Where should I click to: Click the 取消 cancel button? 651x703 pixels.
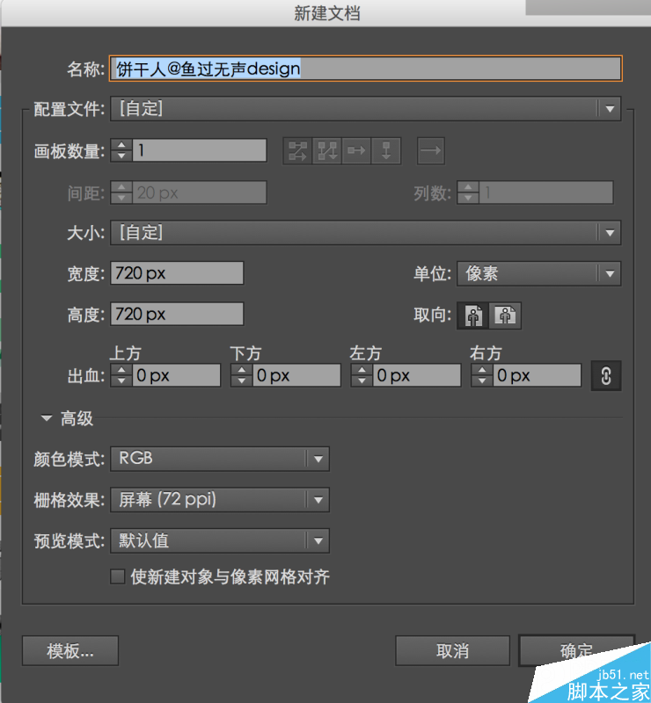click(x=452, y=650)
